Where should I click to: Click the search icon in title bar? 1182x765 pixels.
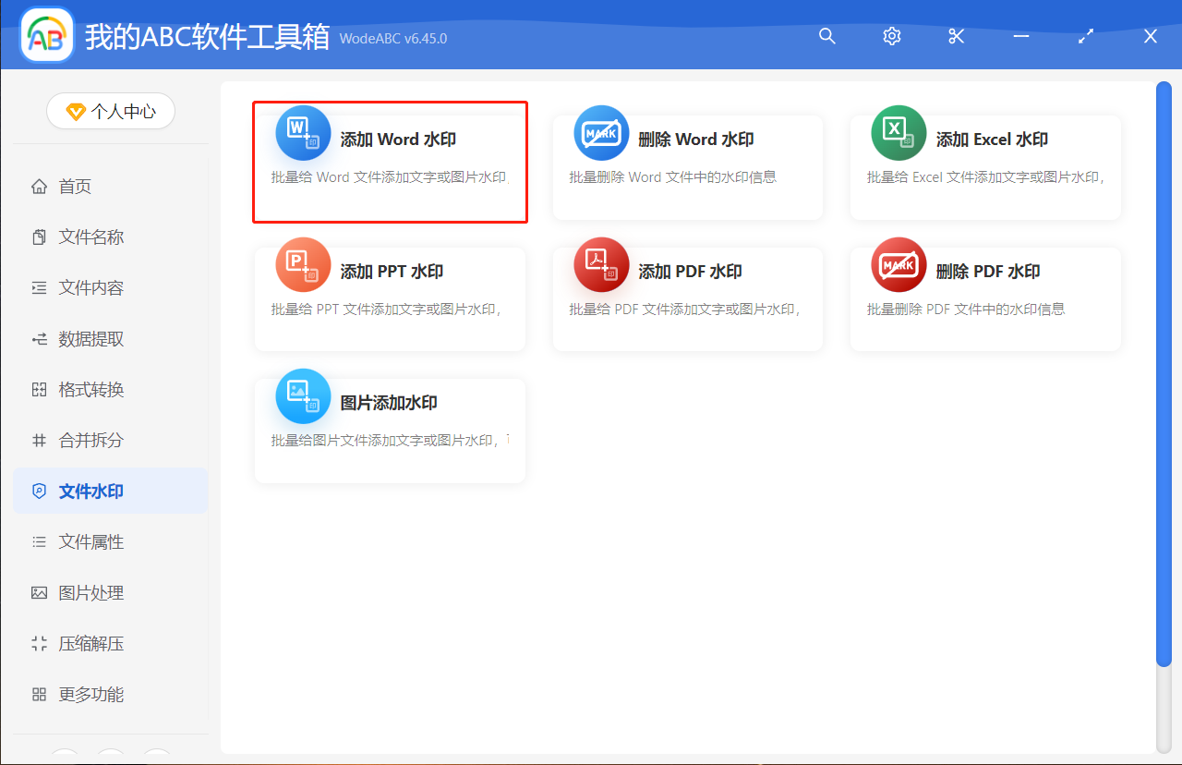826,36
